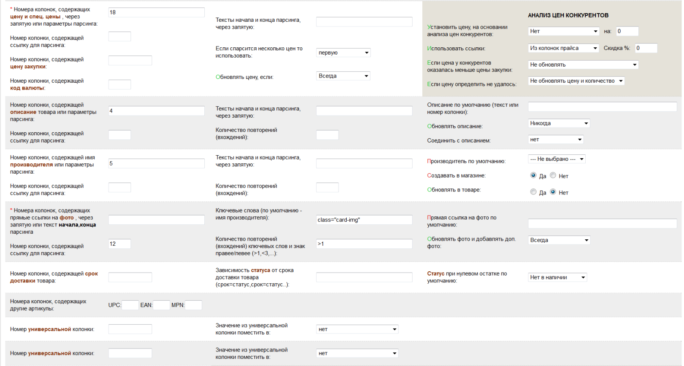The height and width of the screenshot is (366, 684).
Task: Click 'Обновлять в товаре:' label
Action: [454, 190]
